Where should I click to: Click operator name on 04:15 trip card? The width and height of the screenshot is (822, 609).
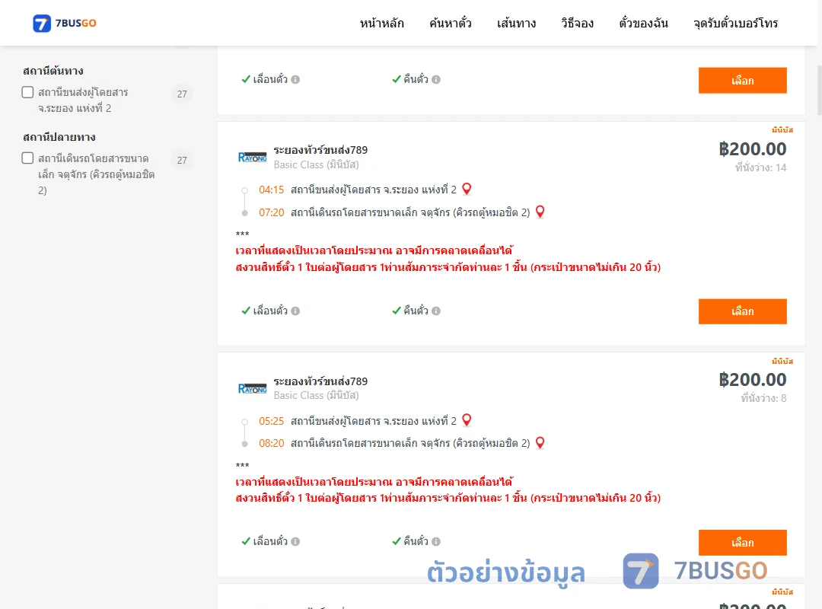pos(320,150)
